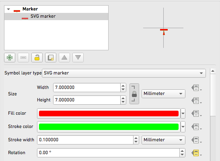Click into the Stroke width input field
This screenshot has height=161, width=220.
click(85, 140)
